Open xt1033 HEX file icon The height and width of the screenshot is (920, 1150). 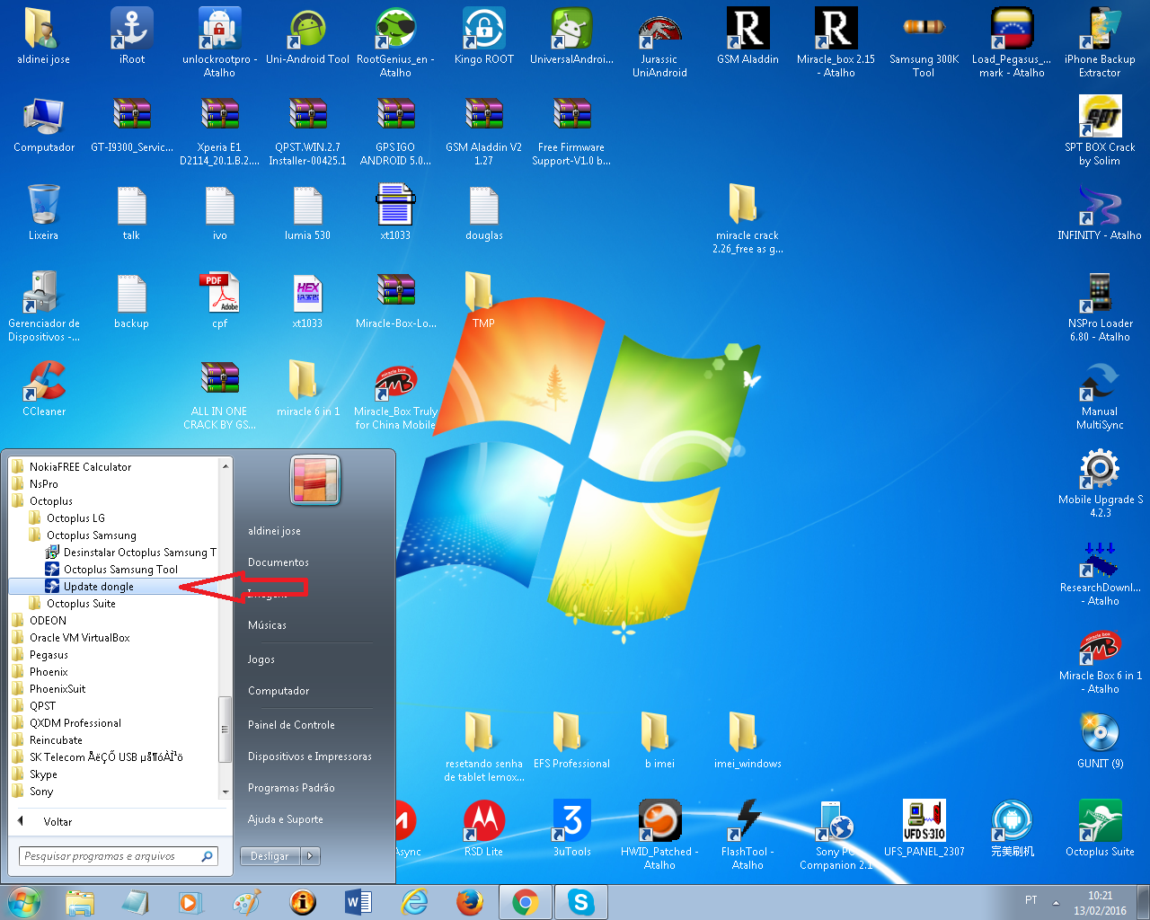pos(307,300)
